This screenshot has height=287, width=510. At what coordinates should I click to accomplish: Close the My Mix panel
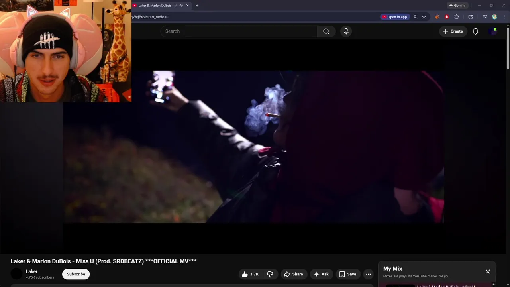click(488, 271)
